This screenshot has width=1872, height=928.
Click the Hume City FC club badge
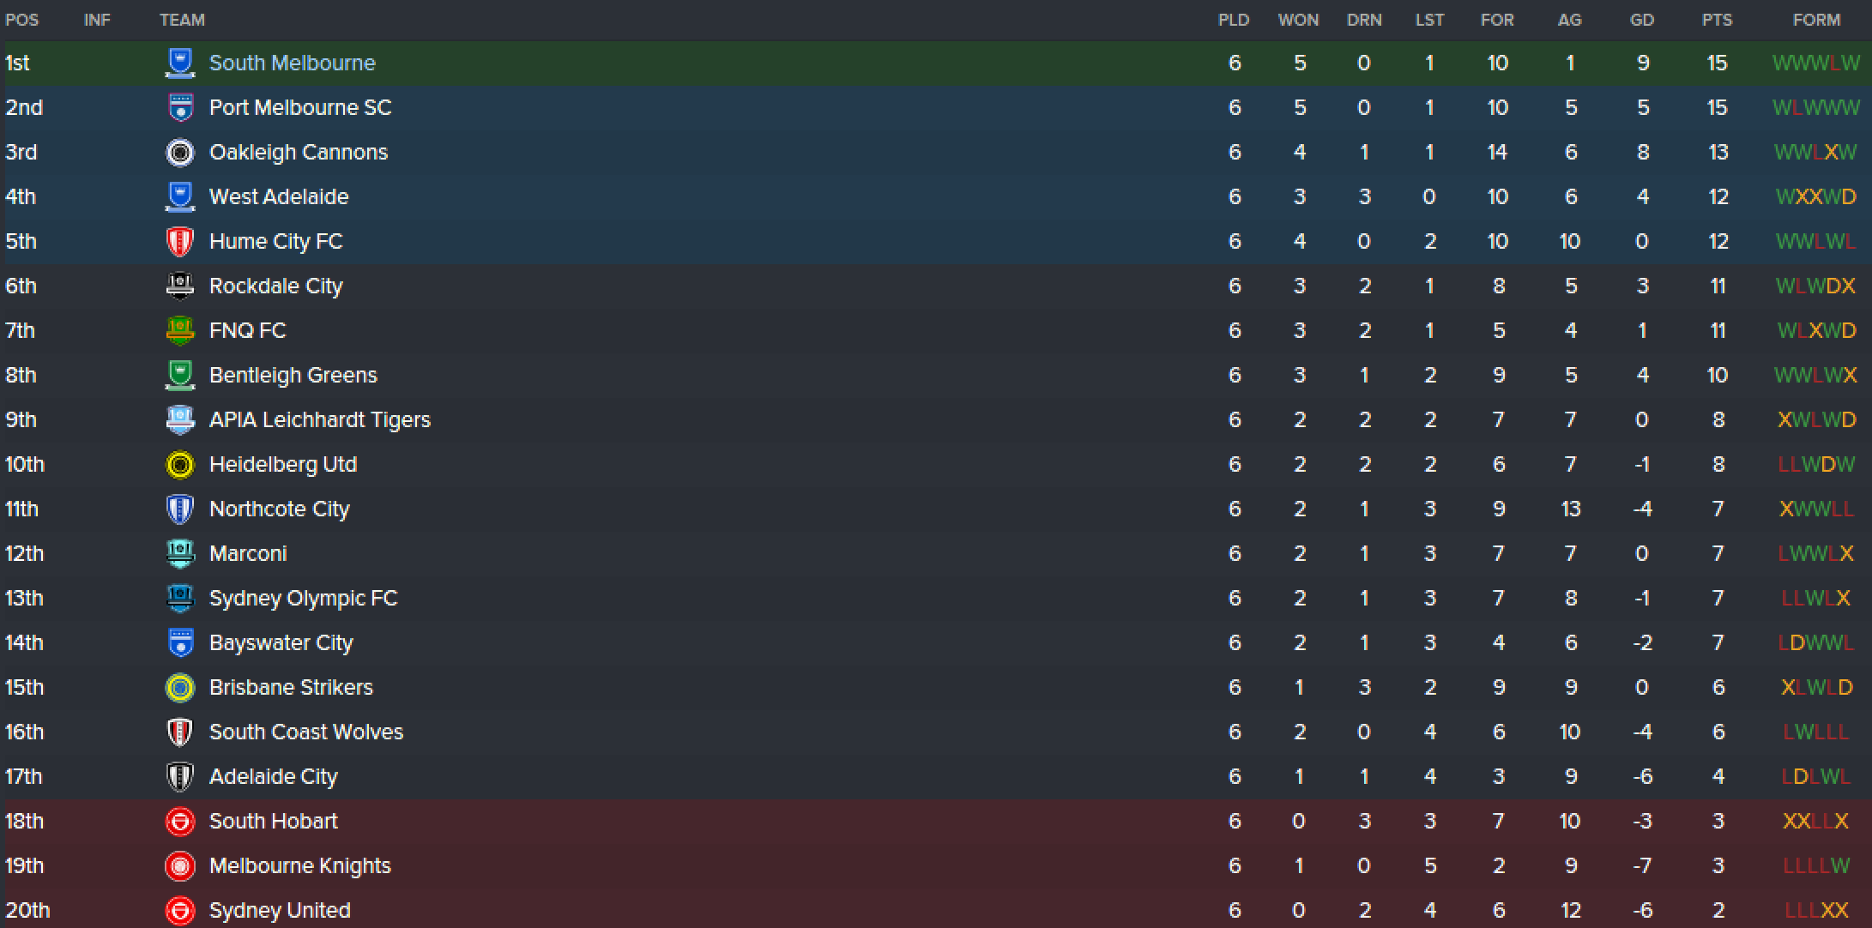click(x=179, y=241)
